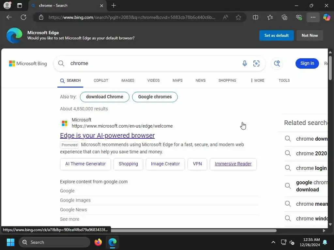
Task: Click the address bar URL
Action: (x=132, y=18)
